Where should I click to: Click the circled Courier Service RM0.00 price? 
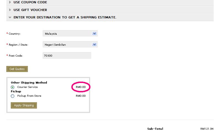coord(81,87)
